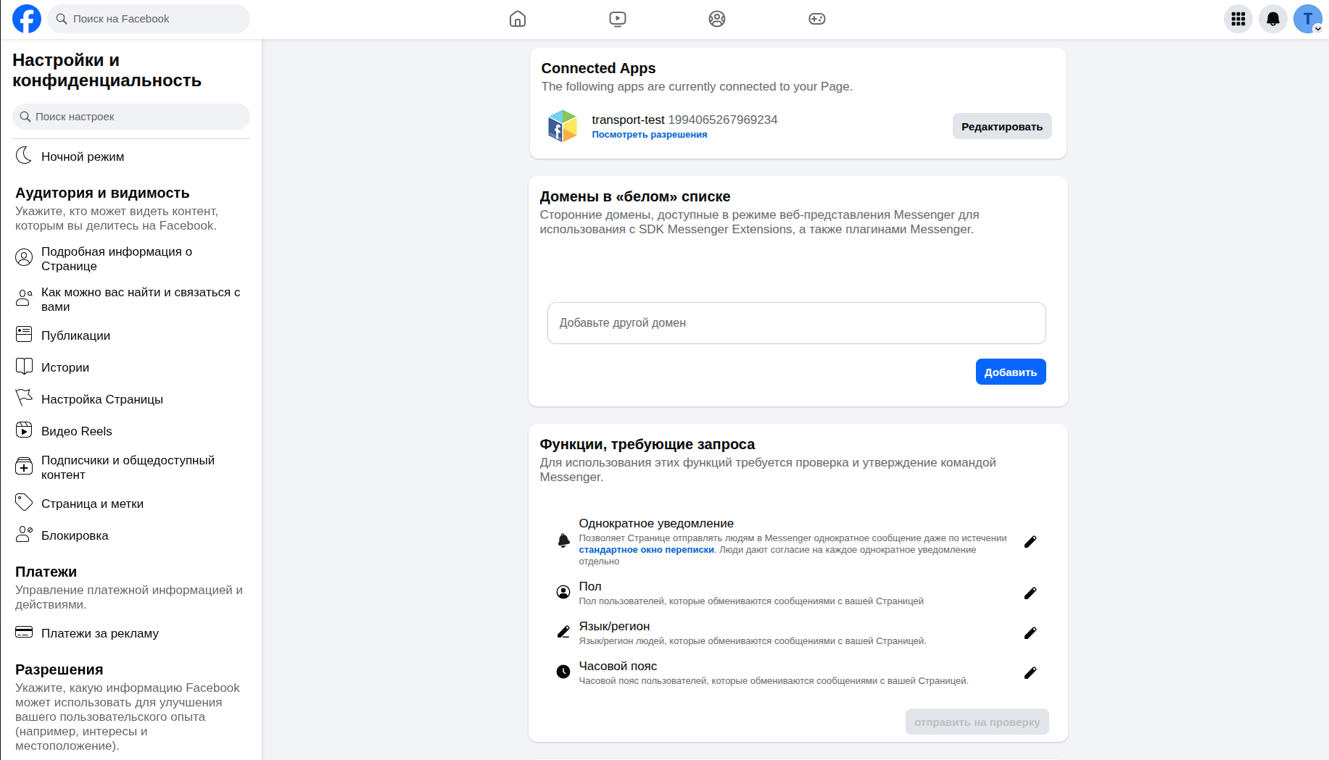Open Истории settings
Image resolution: width=1329 pixels, height=760 pixels.
tap(131, 367)
